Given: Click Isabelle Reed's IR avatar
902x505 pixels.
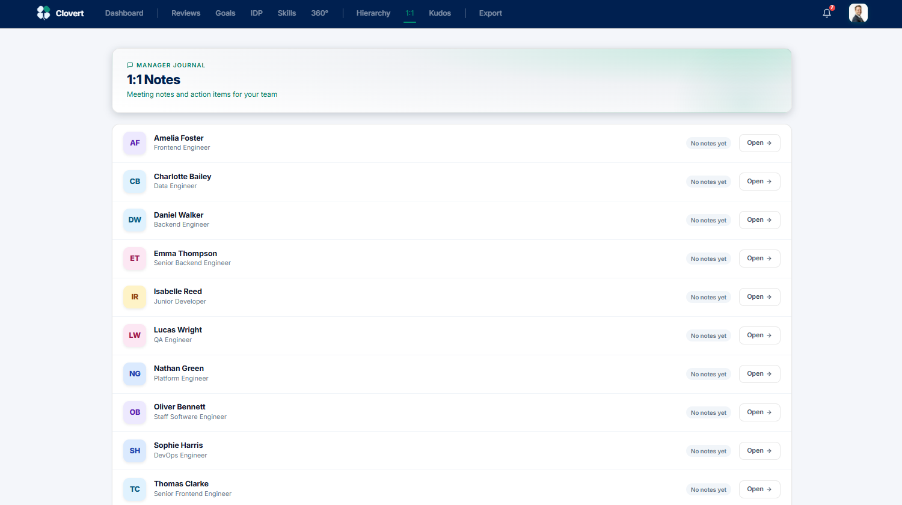Looking at the screenshot, I should (135, 297).
